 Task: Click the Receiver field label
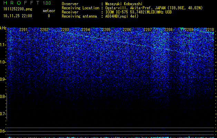[x=70, y=12]
